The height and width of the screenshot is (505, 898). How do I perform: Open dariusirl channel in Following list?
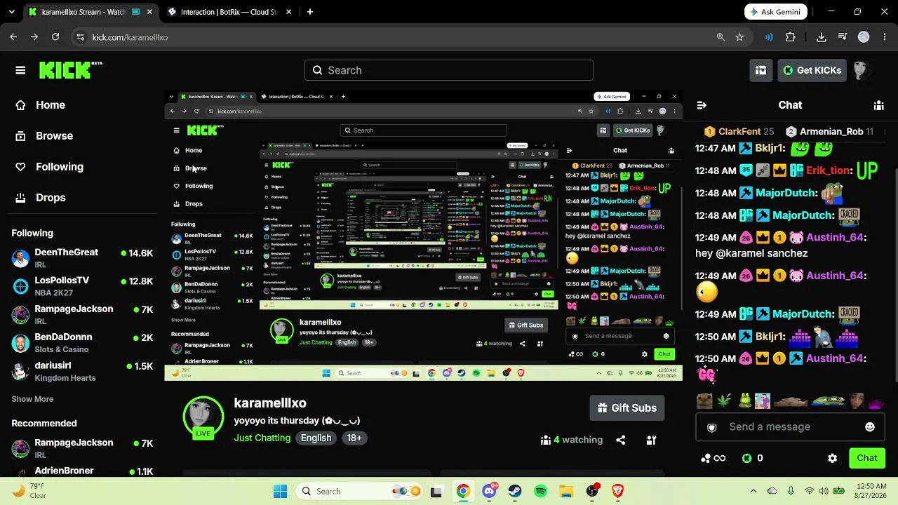[82, 372]
